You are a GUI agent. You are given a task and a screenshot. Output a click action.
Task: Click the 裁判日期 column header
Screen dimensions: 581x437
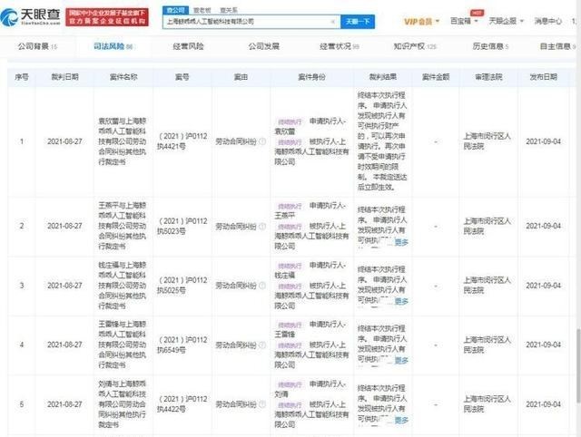pos(64,77)
